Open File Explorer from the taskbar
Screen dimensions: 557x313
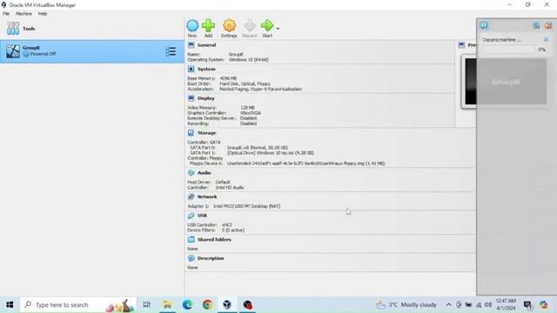(x=167, y=305)
